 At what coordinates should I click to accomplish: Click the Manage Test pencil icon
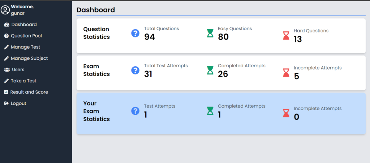point(6,47)
